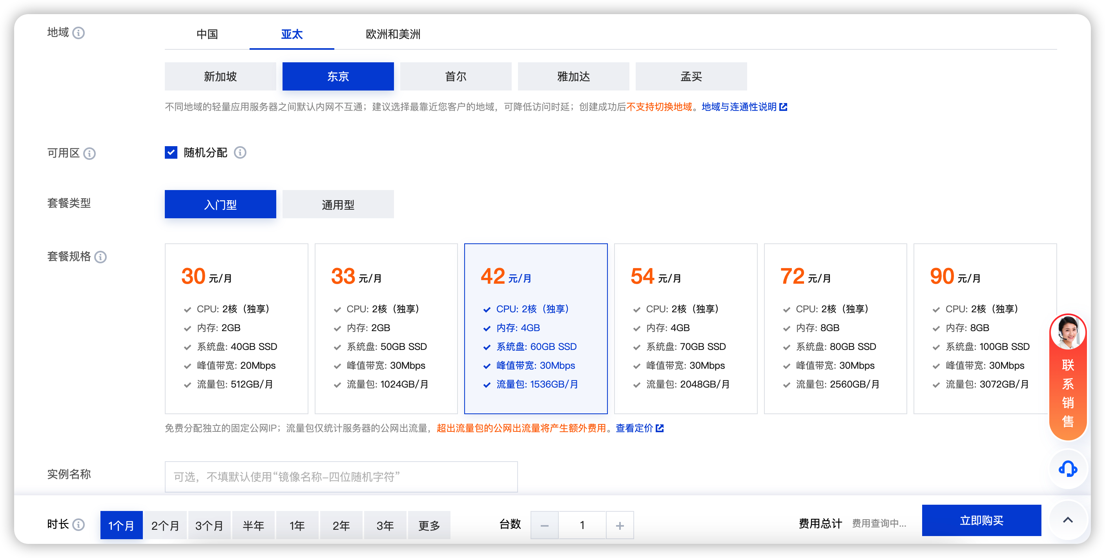Switch to the 欧洲和美洲 tab
This screenshot has width=1105, height=558.
pyautogui.click(x=392, y=34)
